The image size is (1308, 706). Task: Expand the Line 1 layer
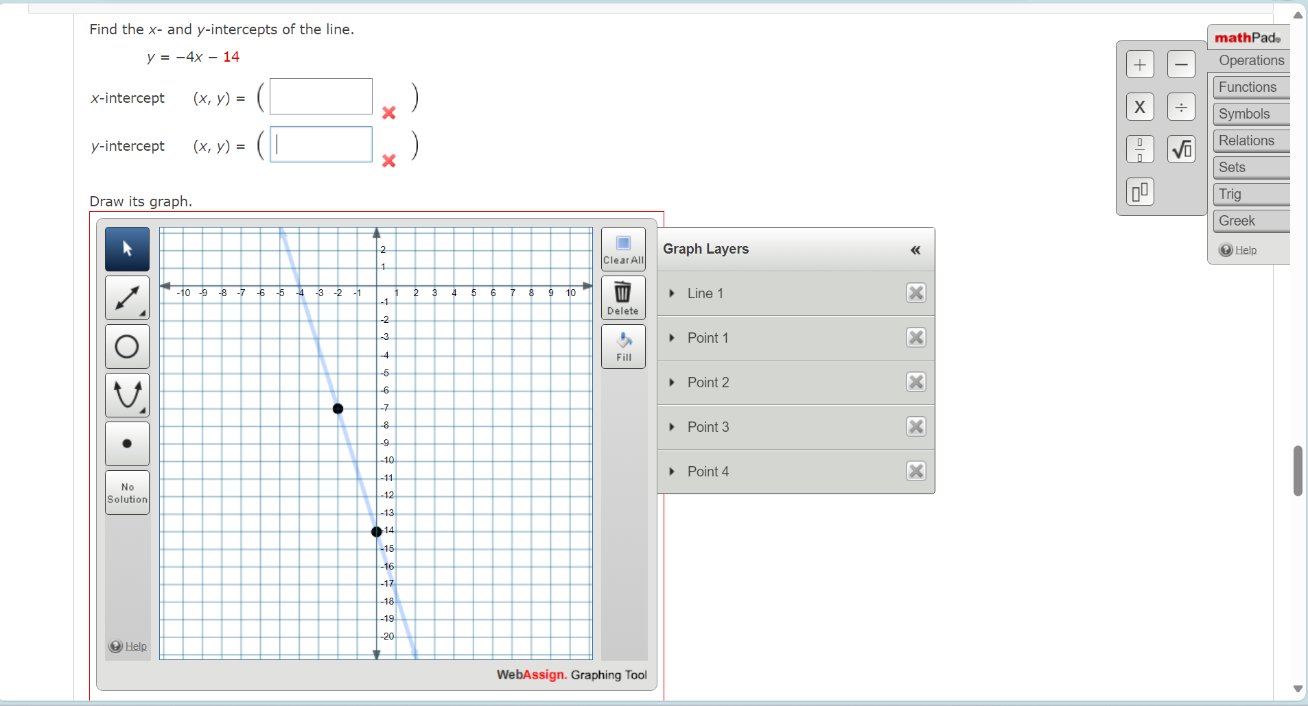click(673, 293)
